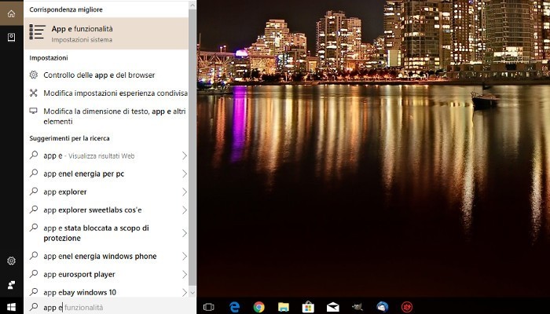The height and width of the screenshot is (314, 550).
Task: Open Controllo delle app e del browser
Action: click(x=99, y=75)
